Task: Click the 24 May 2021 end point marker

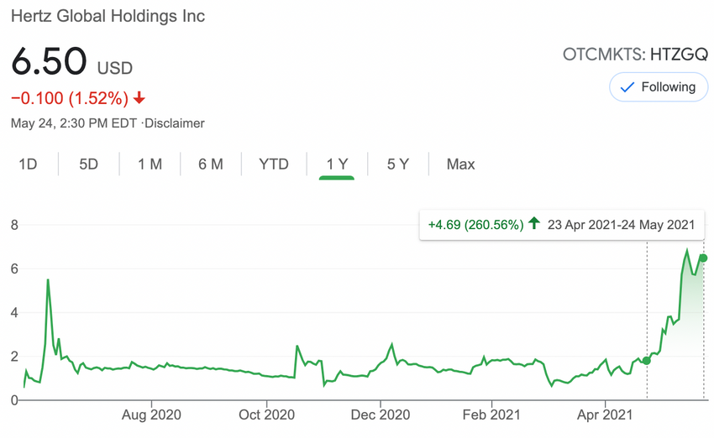Action: coord(703,258)
